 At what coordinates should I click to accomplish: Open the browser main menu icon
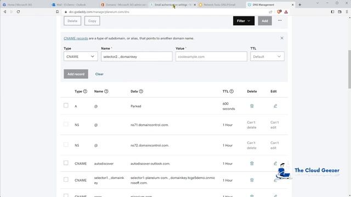click(347, 12)
